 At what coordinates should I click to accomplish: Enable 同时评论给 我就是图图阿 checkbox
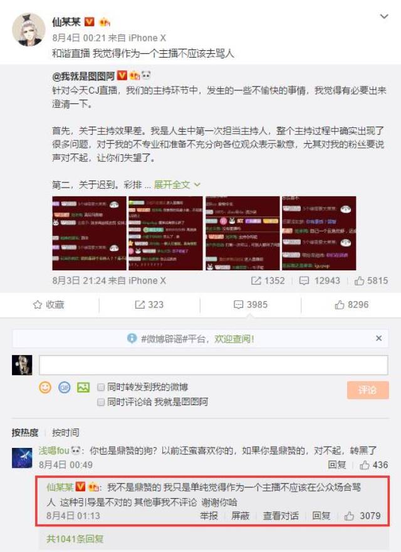pyautogui.click(x=101, y=401)
